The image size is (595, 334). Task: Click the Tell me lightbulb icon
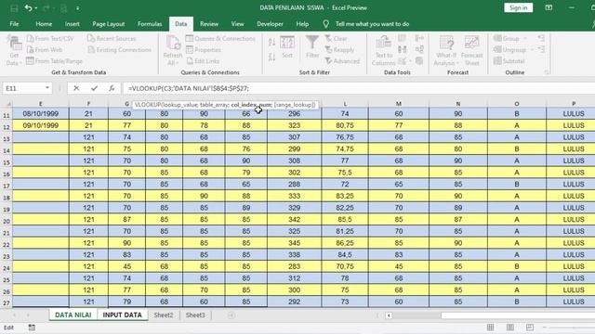(326, 24)
